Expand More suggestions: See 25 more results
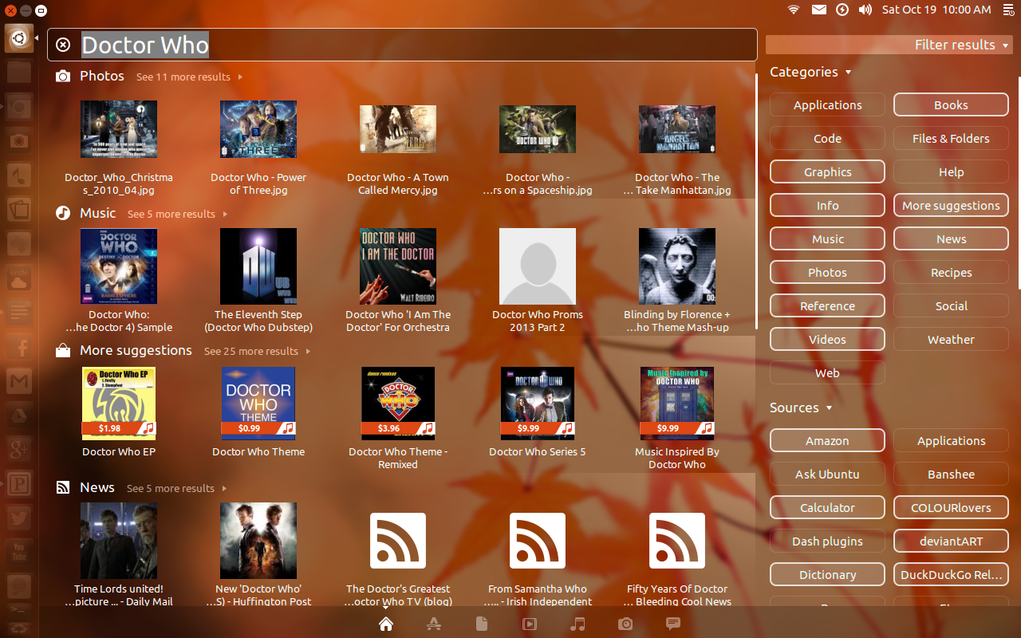1021x638 pixels. pyautogui.click(x=257, y=352)
